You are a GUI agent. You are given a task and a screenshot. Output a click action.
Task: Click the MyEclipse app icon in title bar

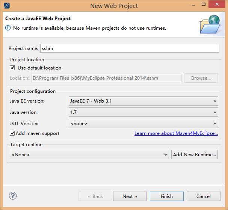[6, 6]
